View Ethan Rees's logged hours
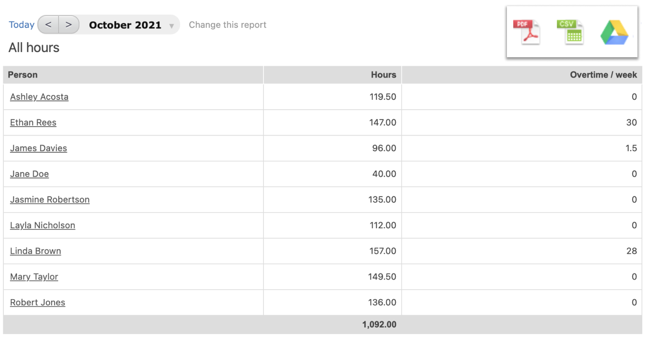645x337 pixels. click(x=33, y=122)
